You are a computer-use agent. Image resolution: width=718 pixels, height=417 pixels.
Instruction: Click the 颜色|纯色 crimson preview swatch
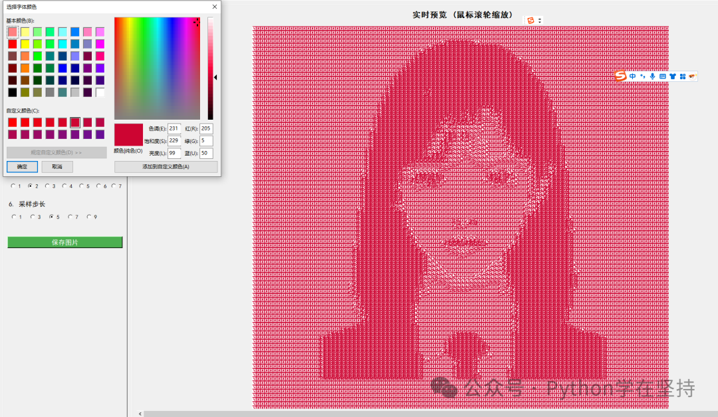pyautogui.click(x=129, y=135)
